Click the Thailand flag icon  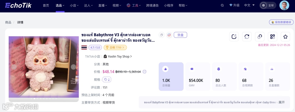point(84,47)
